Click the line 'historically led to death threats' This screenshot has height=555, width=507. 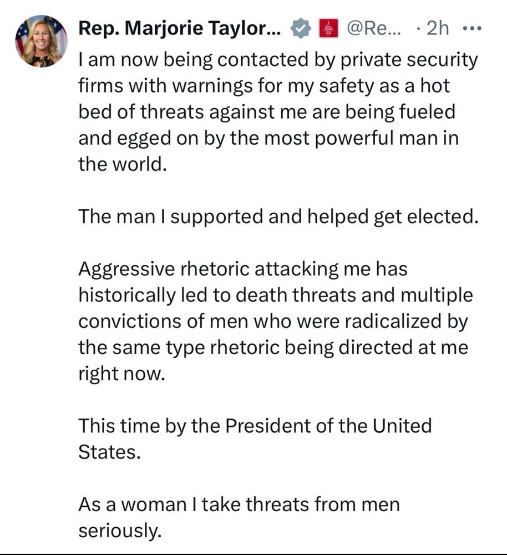[x=276, y=295]
